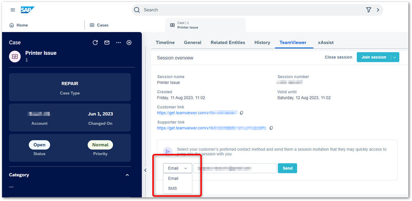The height and width of the screenshot is (201, 412).
Task: Click the REPAIR case type card
Action: [x=70, y=88]
